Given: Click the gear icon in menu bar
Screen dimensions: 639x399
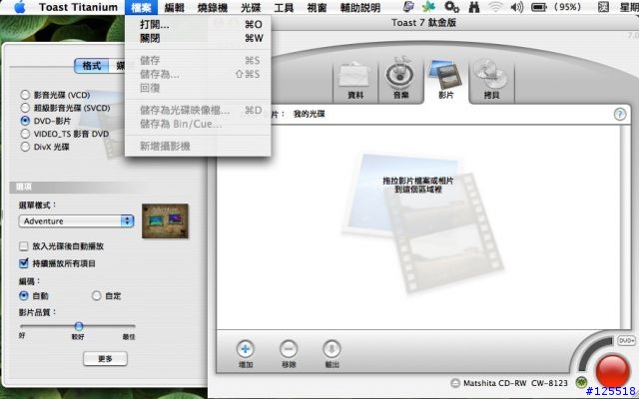Looking at the screenshot, I should point(451,7).
